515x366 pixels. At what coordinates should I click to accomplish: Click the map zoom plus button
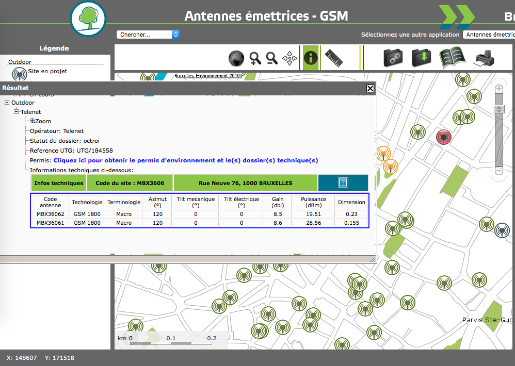tap(499, 89)
